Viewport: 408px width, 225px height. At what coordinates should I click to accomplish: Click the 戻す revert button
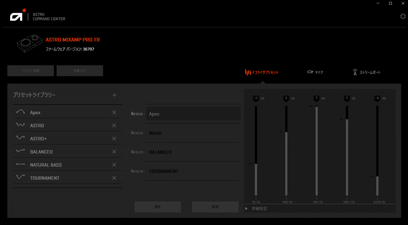[x=158, y=207]
